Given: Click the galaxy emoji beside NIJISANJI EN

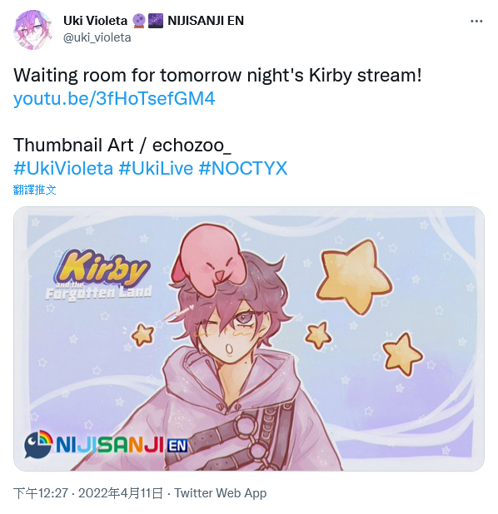Looking at the screenshot, I should point(156,21).
